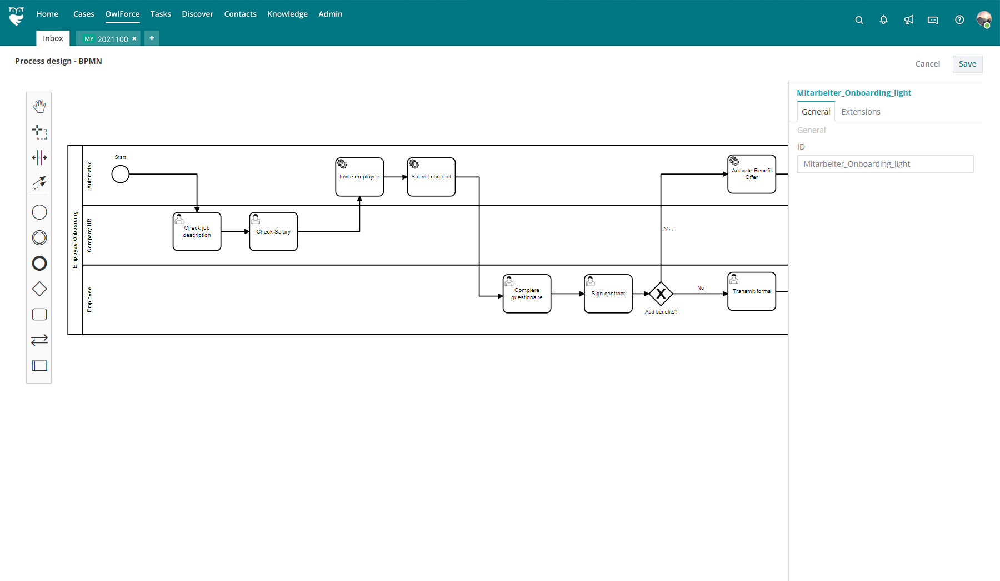Viewport: 1000px width, 581px height.
Task: Open the Admin menu
Action: tap(330, 14)
